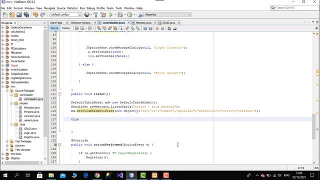Switch to the Start Page tab
Viewport: 320px width, 180px height.
tap(56, 22)
